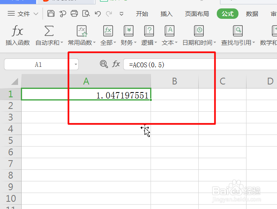Click the formula bar with =ACOS(0.5)
The width and height of the screenshot is (277, 209).
click(x=200, y=64)
